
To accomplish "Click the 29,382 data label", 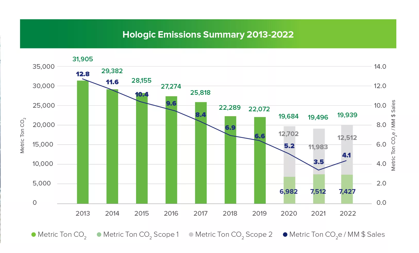I will [112, 71].
